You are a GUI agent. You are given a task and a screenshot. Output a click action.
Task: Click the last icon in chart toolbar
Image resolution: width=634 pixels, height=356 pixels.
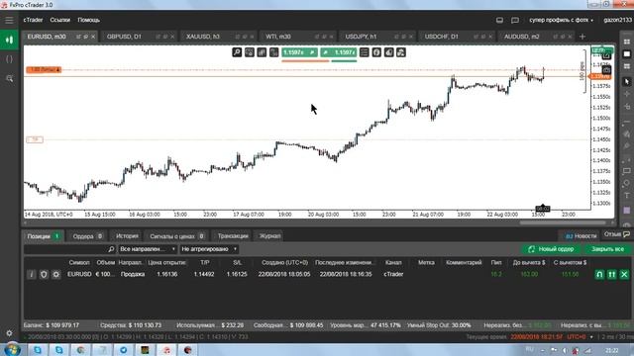pos(401,52)
